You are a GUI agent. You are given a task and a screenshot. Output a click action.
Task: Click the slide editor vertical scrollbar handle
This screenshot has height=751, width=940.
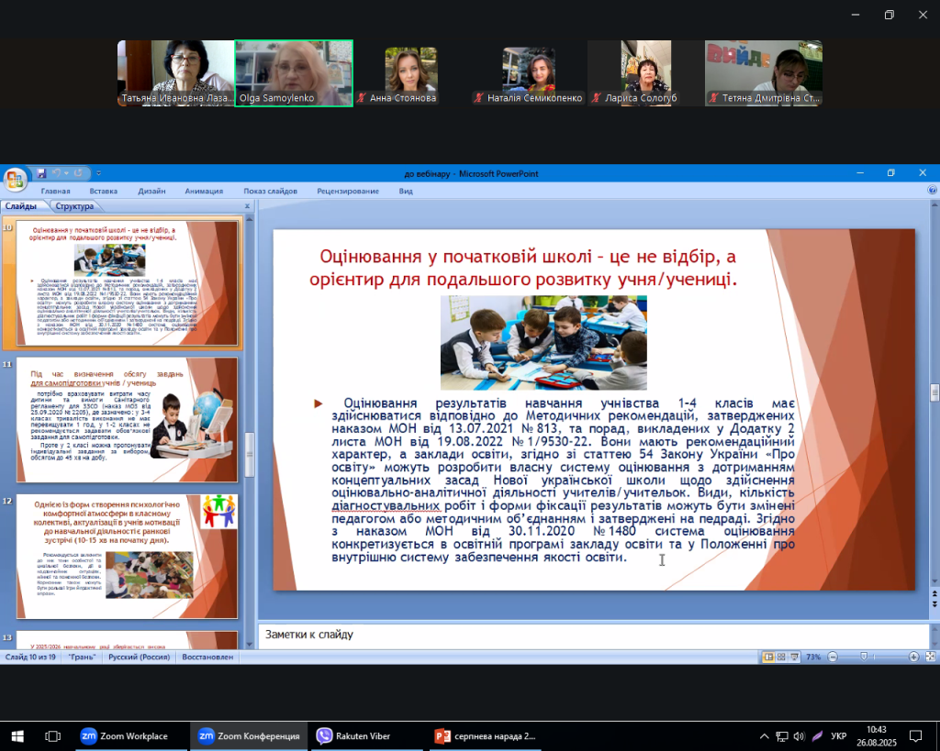pyautogui.click(x=934, y=392)
